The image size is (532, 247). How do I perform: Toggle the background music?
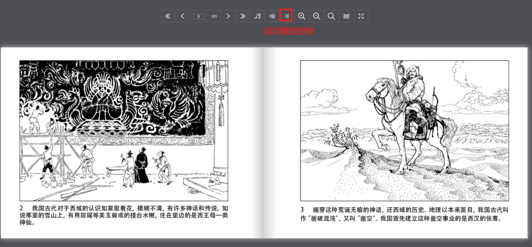(x=258, y=16)
